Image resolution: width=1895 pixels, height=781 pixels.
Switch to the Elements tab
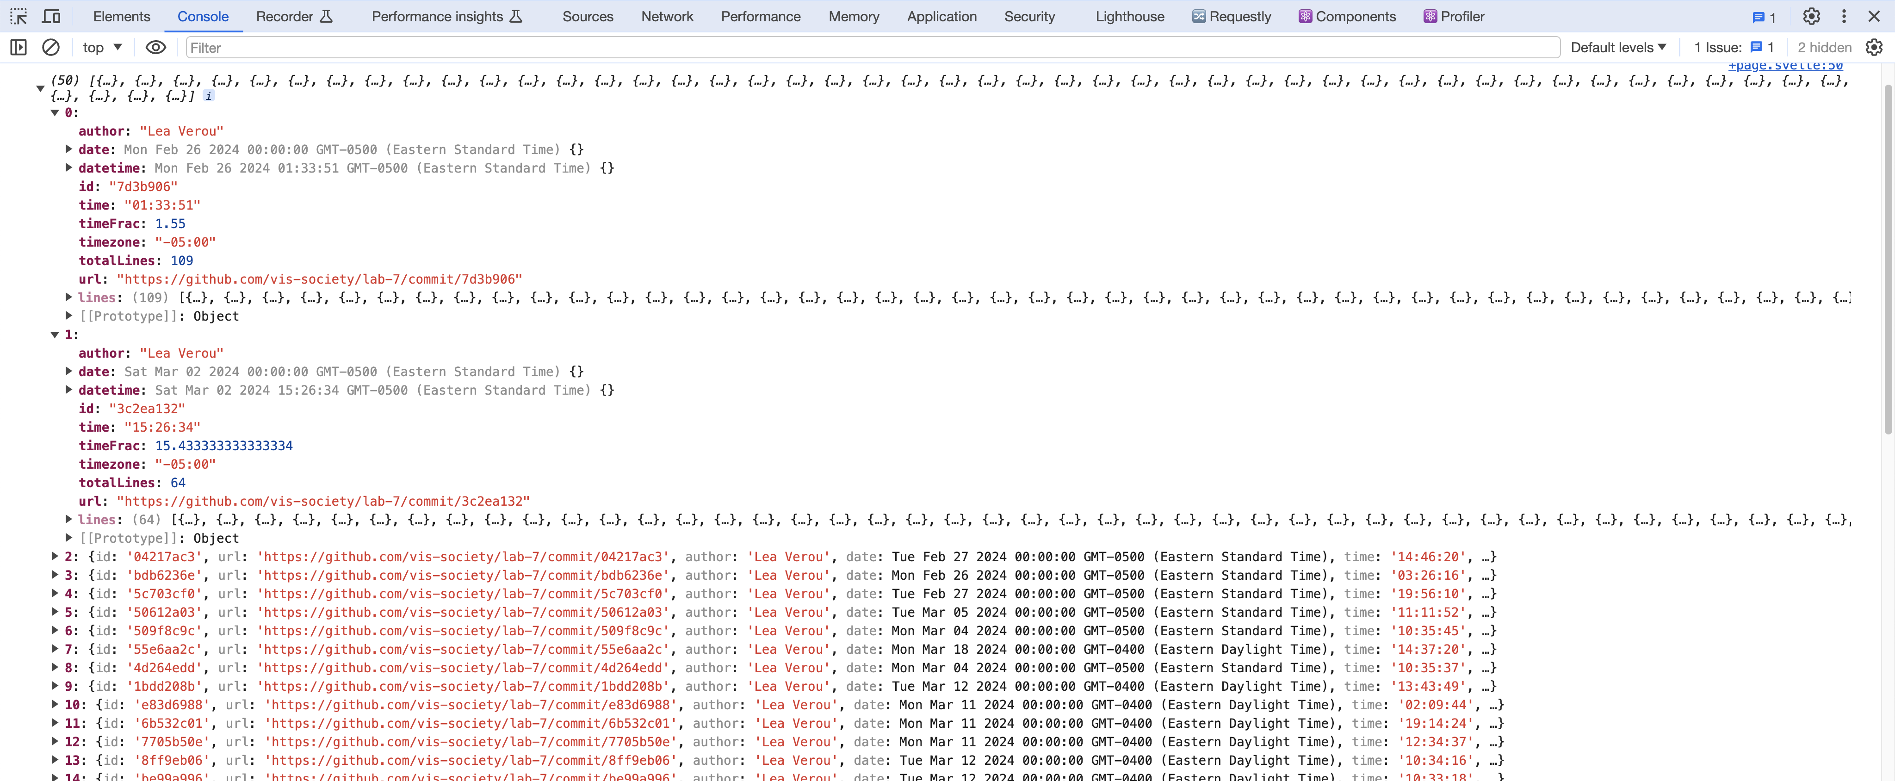[x=121, y=16]
